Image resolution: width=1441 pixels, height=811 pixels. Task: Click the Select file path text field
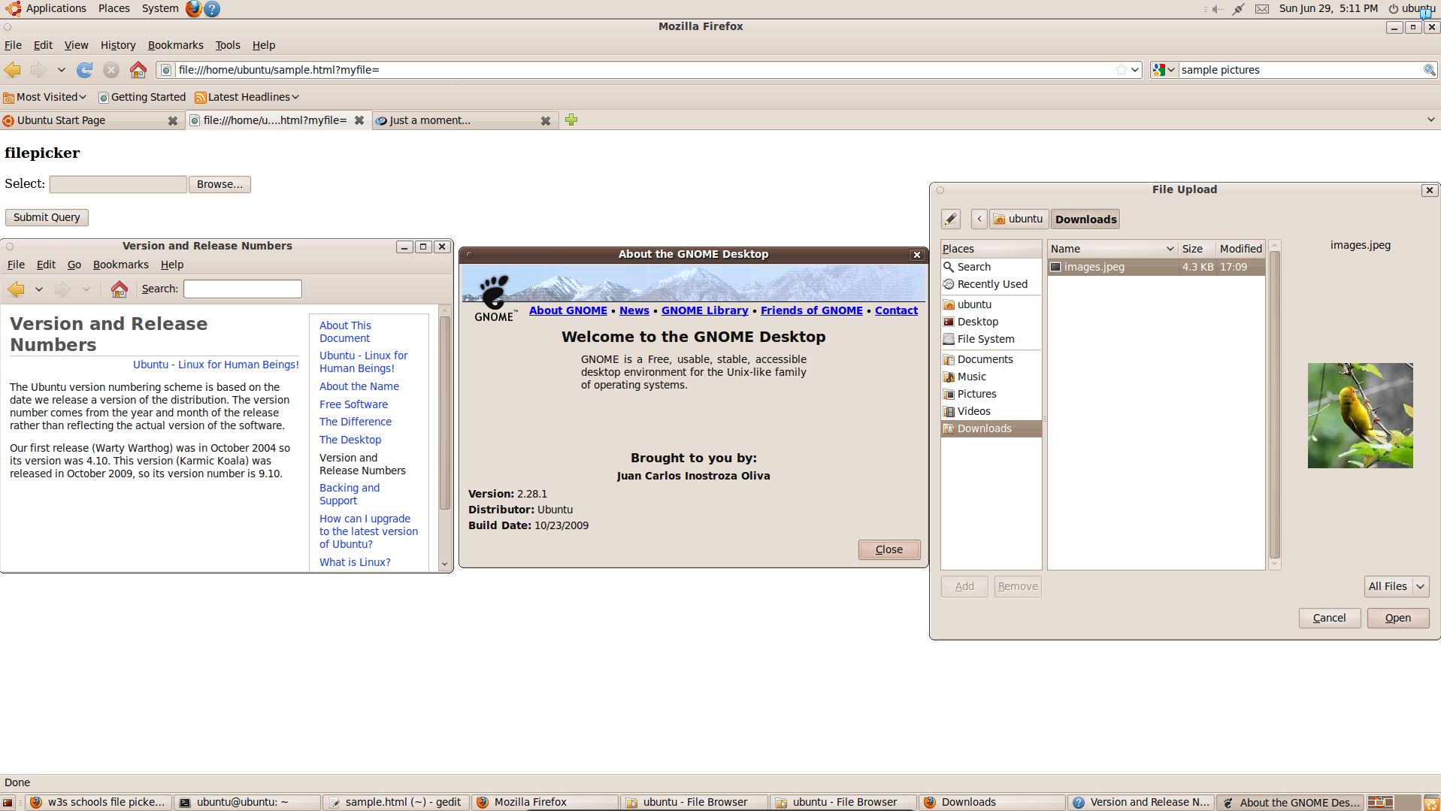coord(118,184)
